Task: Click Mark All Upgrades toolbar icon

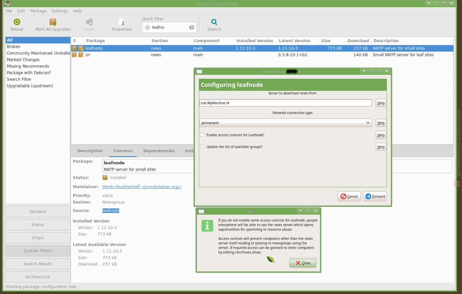Action: pos(53,22)
